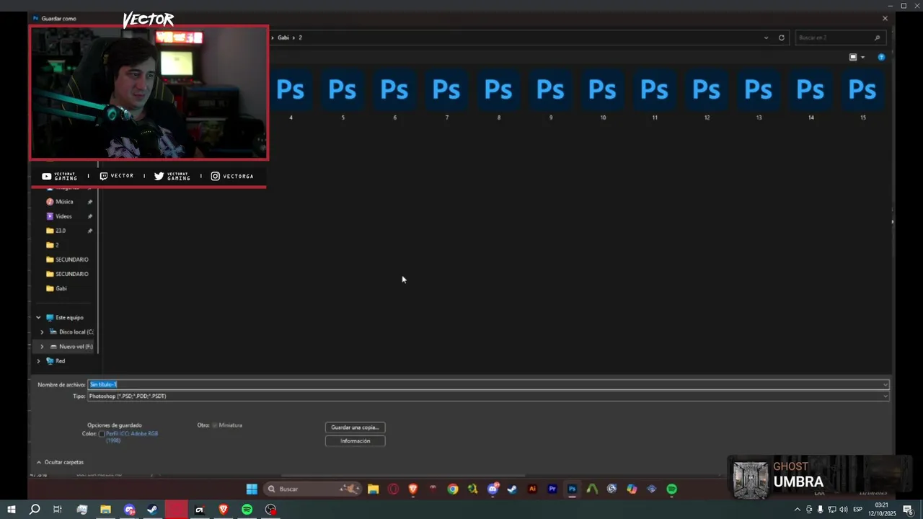Open the address bar history dropdown

(x=766, y=37)
